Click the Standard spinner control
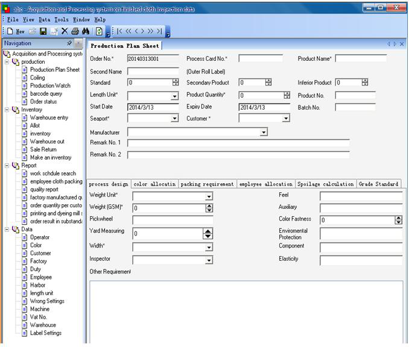This screenshot has width=409, height=347. (x=176, y=83)
